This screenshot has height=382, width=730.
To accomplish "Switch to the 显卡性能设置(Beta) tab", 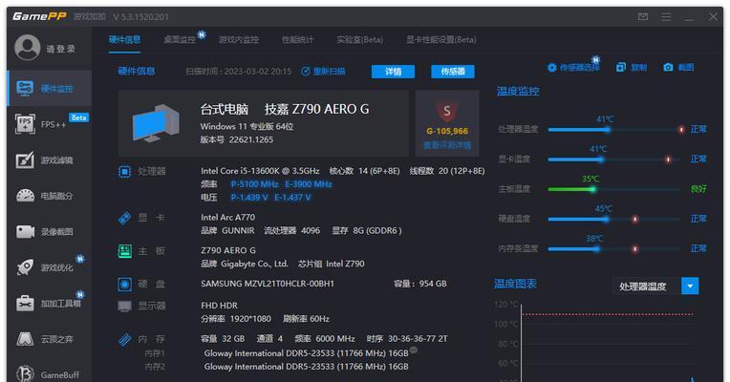I will pos(440,40).
